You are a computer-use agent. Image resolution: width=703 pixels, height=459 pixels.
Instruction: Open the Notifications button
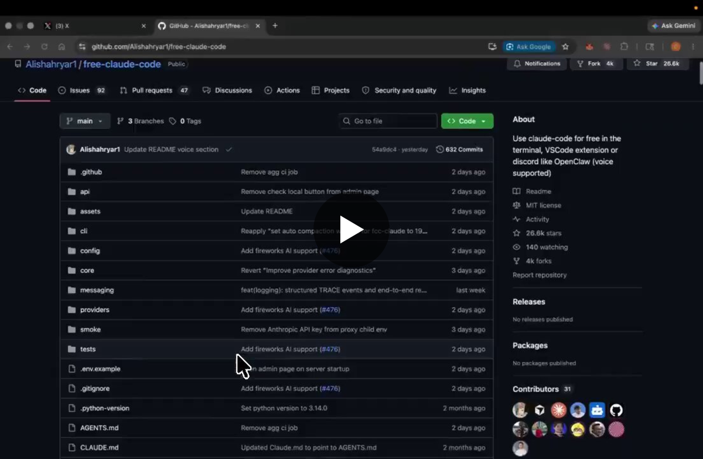(537, 63)
